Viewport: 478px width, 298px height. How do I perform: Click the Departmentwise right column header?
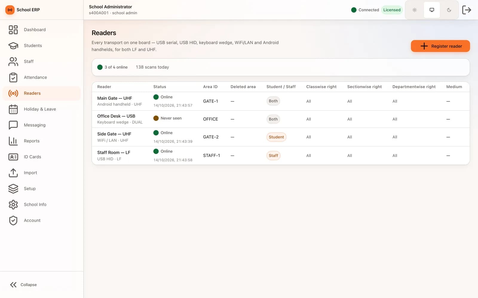(414, 87)
